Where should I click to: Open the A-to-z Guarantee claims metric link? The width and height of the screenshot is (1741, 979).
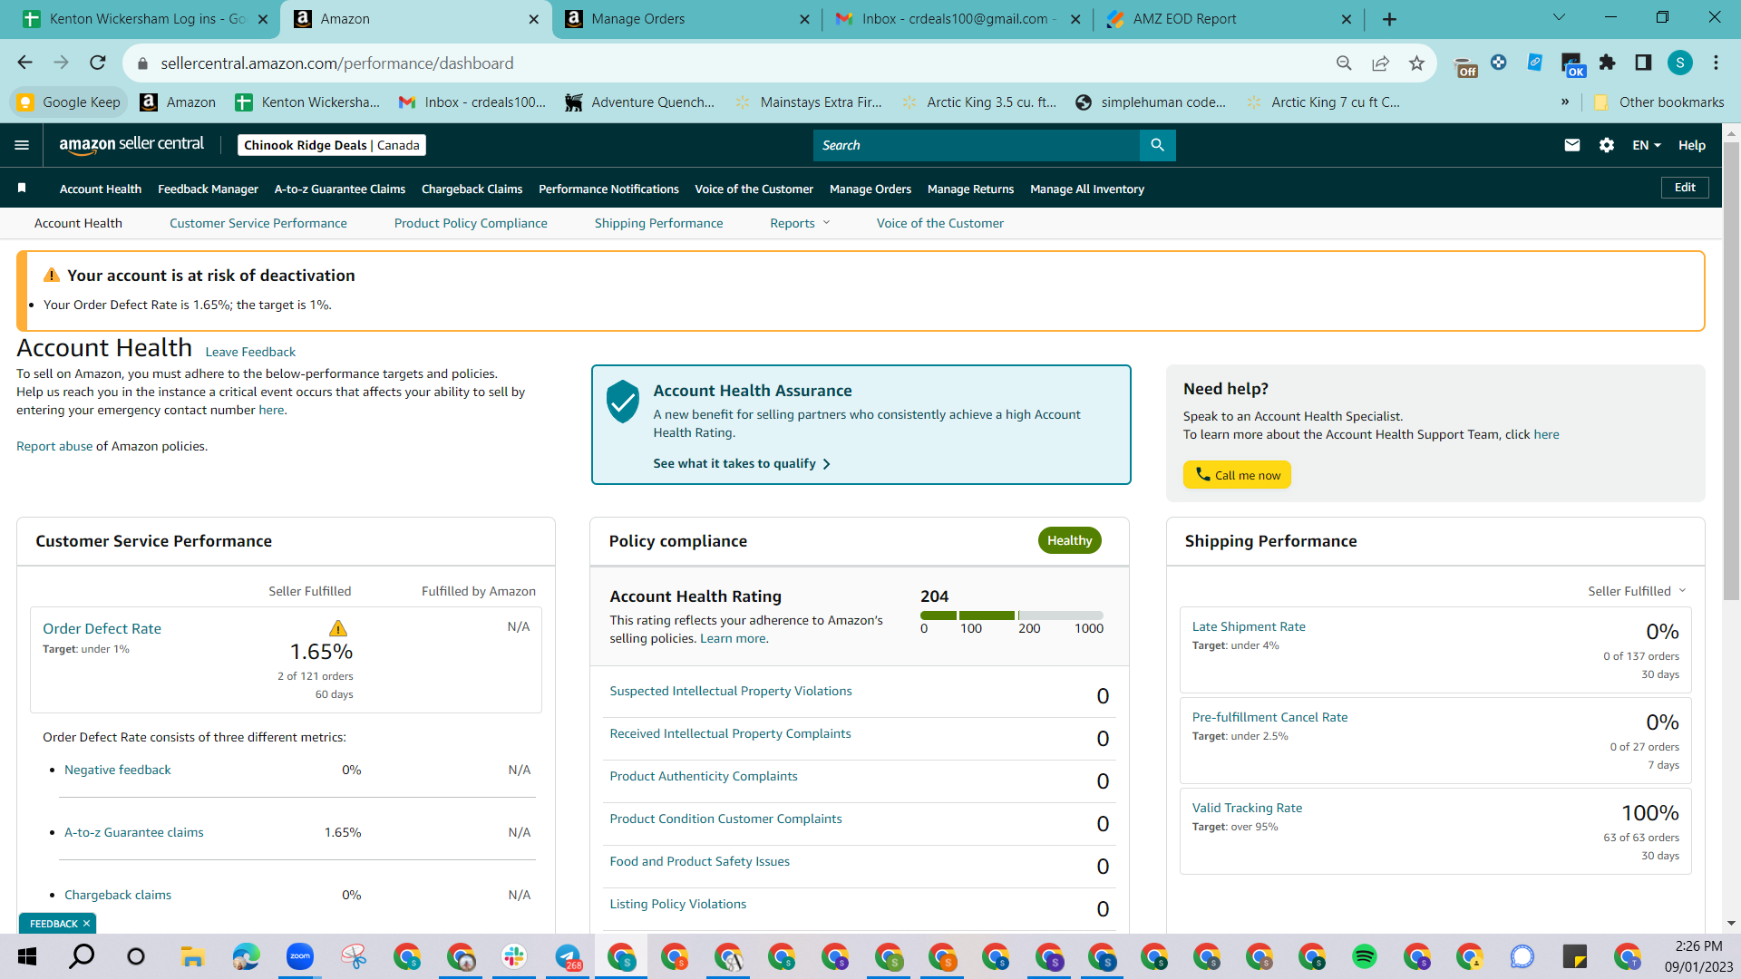pyautogui.click(x=134, y=832)
